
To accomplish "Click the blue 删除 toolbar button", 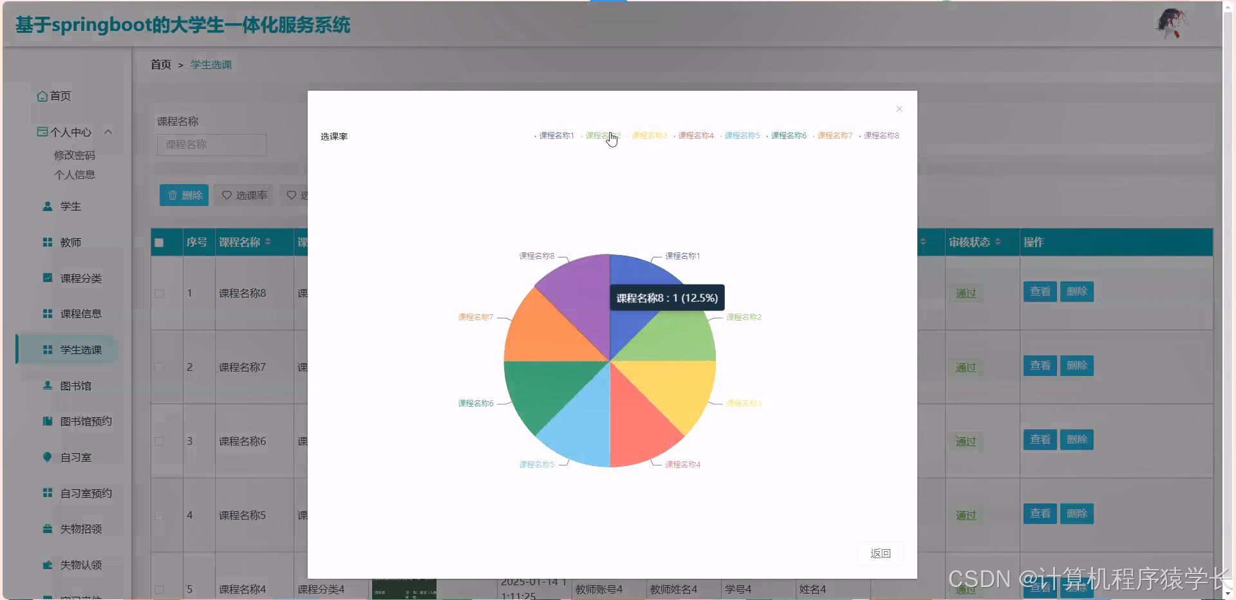I will [x=184, y=195].
